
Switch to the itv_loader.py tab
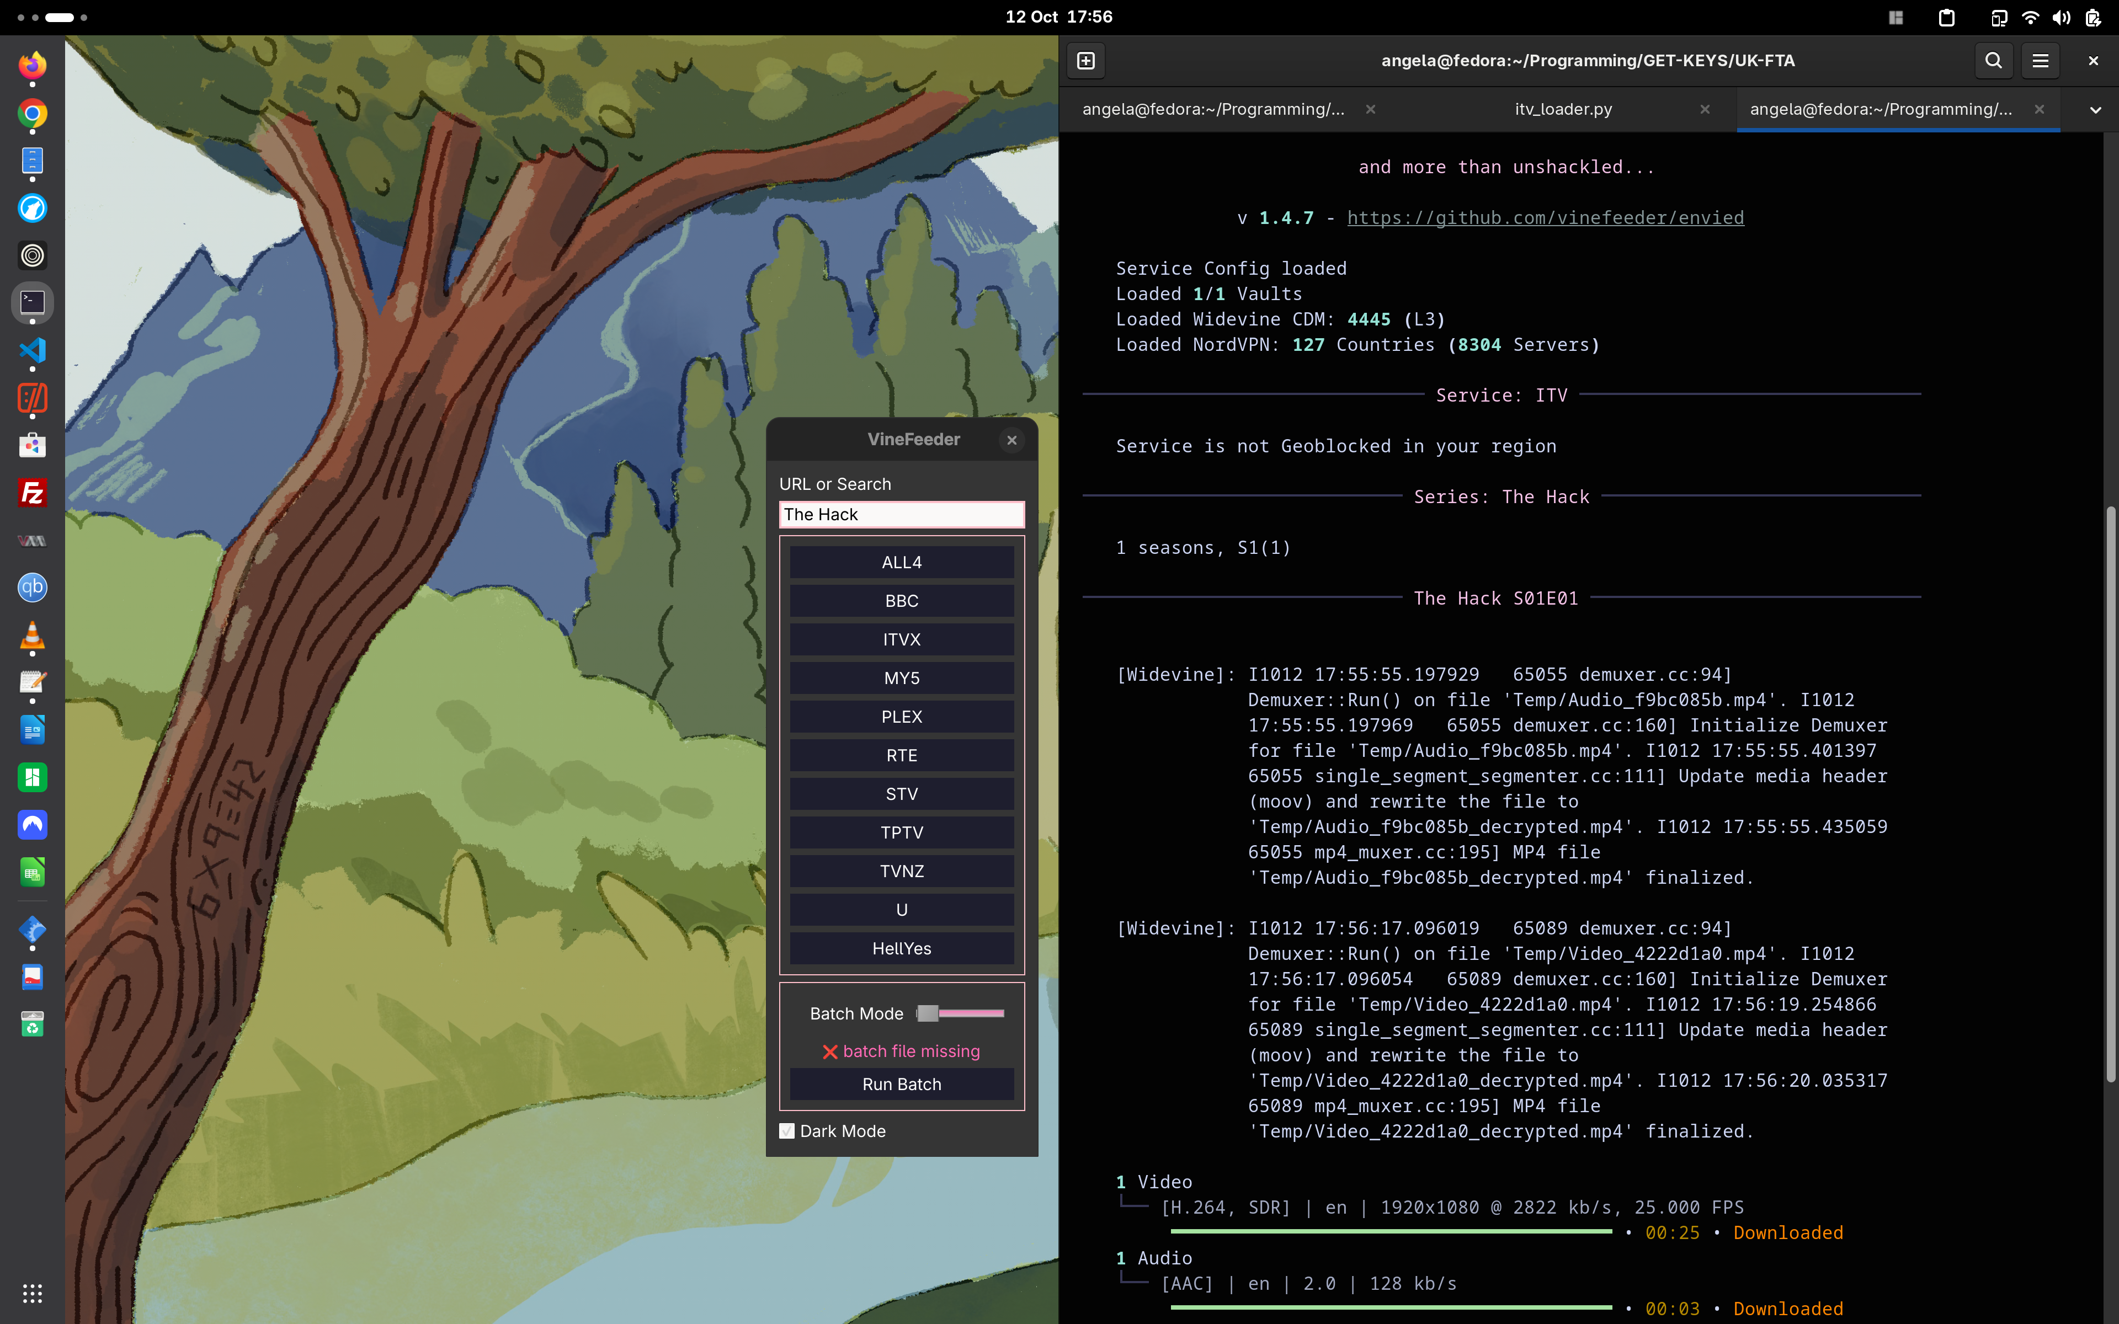click(1563, 109)
